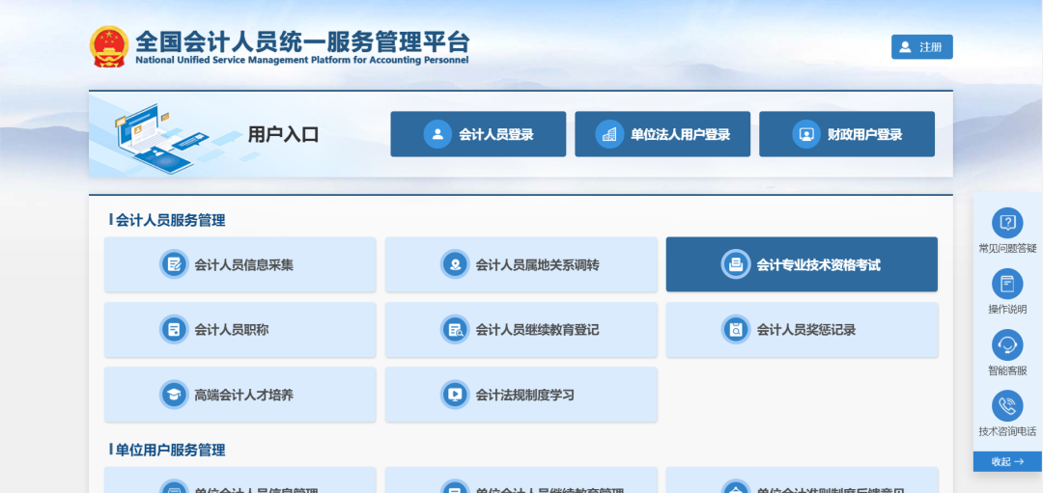Click the platform title 全国会计人员统一服务管理平台
The width and height of the screenshot is (1043, 493).
click(x=302, y=41)
